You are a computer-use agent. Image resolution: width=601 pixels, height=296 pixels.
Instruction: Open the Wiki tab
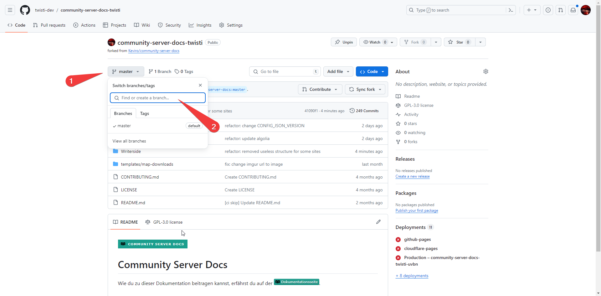(x=142, y=25)
